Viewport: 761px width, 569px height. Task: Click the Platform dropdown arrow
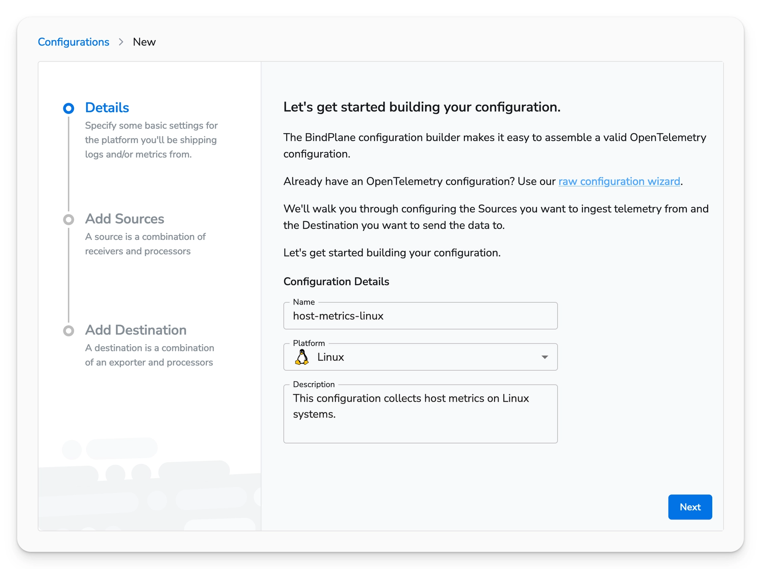(545, 357)
